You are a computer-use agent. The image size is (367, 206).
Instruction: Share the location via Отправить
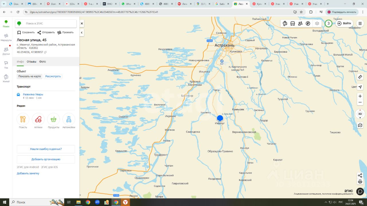pyautogui.click(x=46, y=32)
